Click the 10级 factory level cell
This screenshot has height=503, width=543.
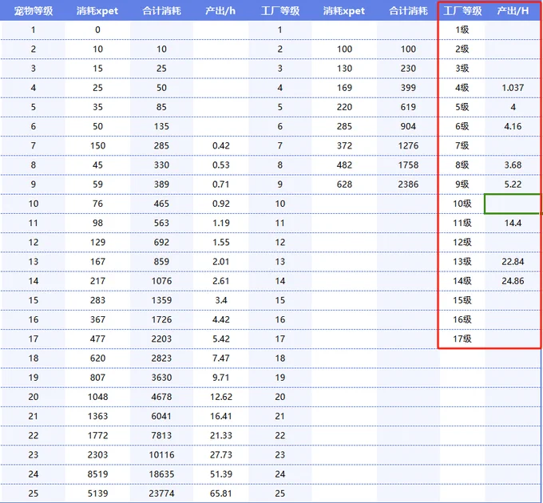click(x=462, y=204)
